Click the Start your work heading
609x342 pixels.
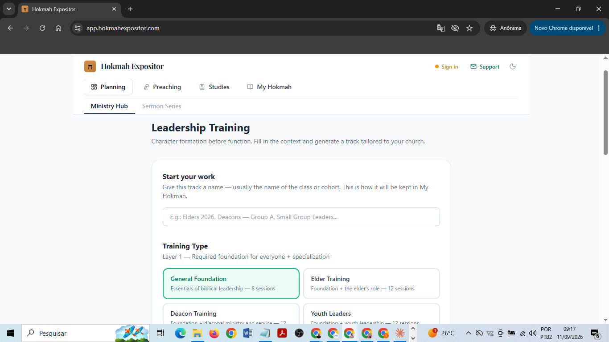point(189,177)
